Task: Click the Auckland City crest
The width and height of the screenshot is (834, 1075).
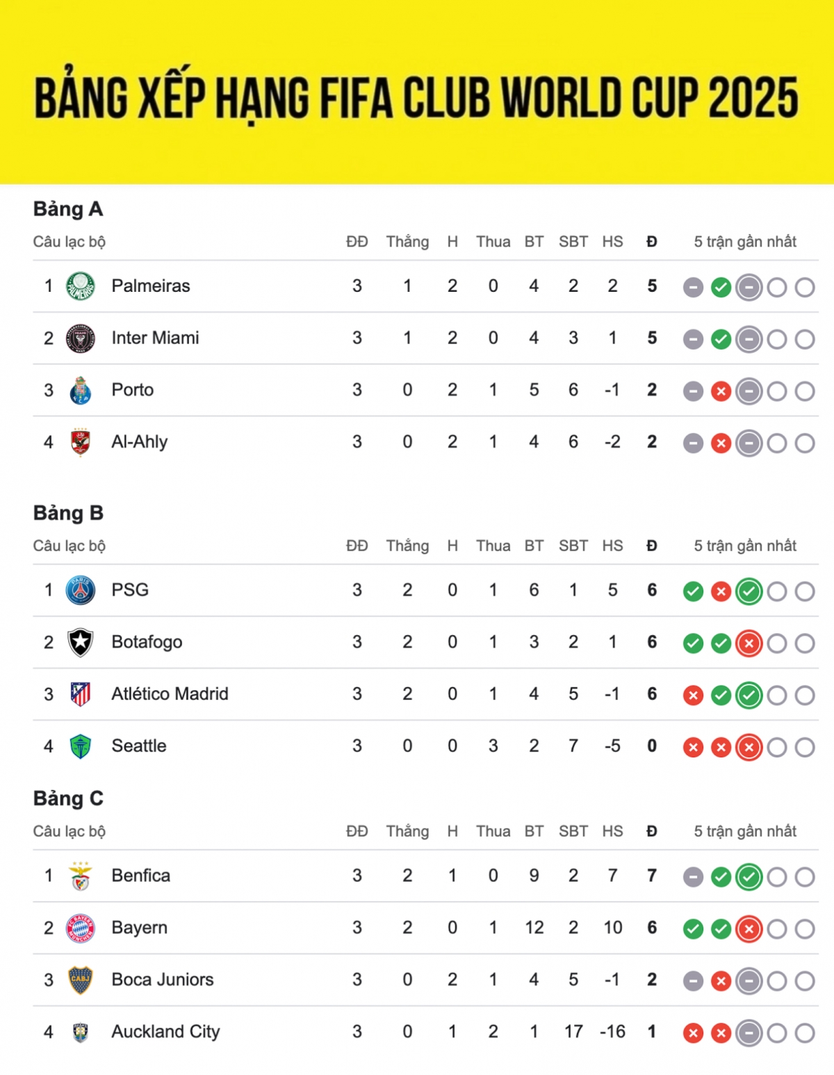Action: (81, 1032)
